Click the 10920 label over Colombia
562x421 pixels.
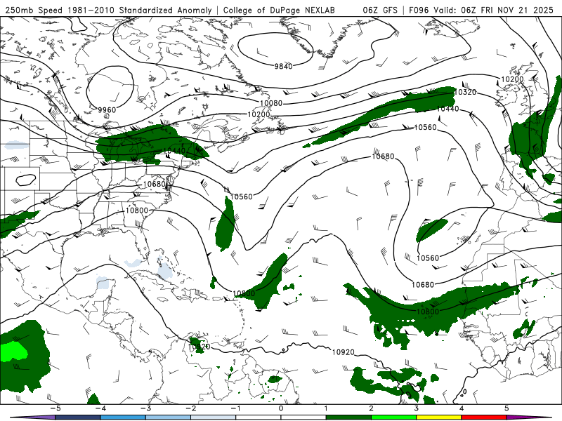200,347
